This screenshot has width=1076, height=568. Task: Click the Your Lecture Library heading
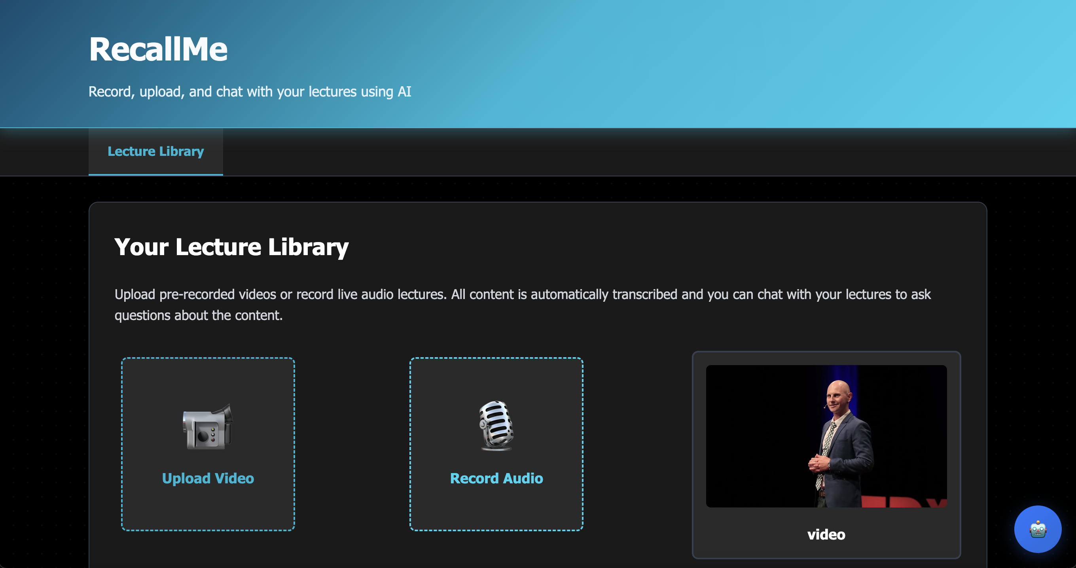pyautogui.click(x=231, y=247)
